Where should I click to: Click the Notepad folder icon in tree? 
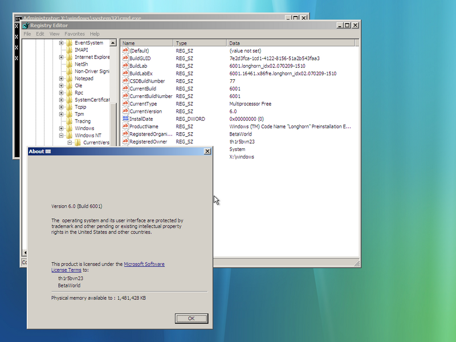(x=69, y=78)
